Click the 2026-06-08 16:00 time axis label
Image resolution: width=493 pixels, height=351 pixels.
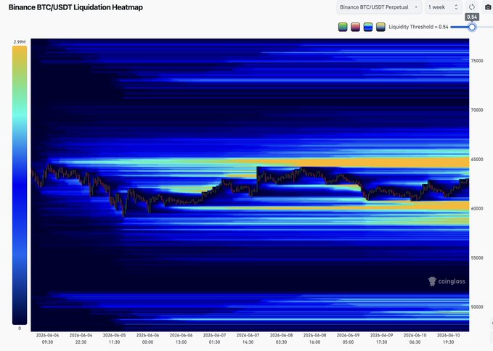click(314, 339)
